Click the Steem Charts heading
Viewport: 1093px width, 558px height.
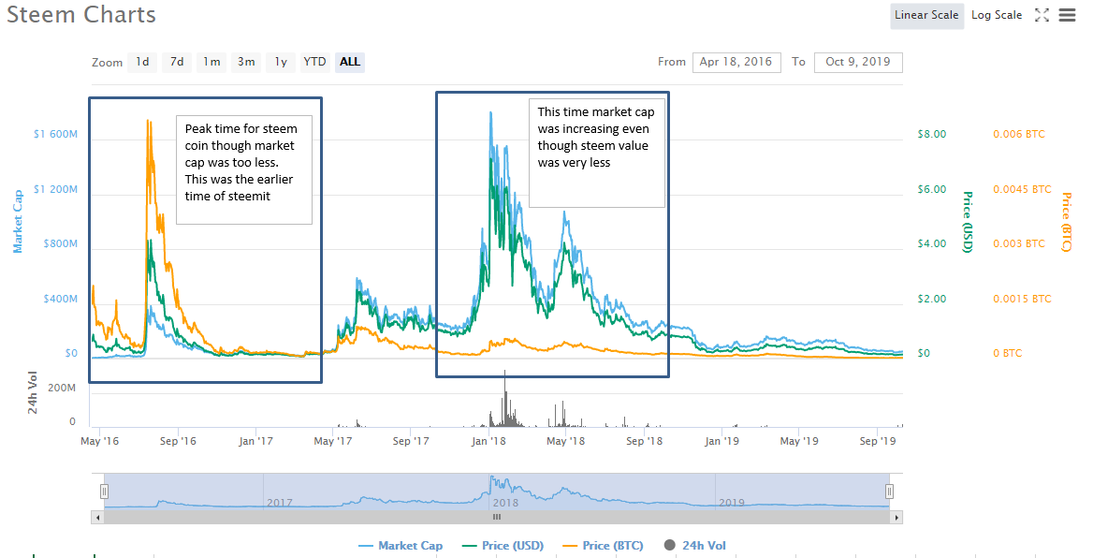(81, 15)
